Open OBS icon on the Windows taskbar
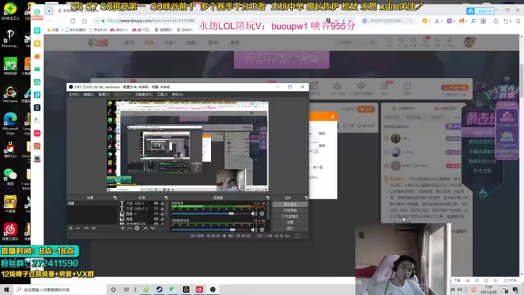Screen dimensions: 524x295 213,289
